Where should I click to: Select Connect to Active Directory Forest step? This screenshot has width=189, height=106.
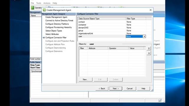click(59, 21)
